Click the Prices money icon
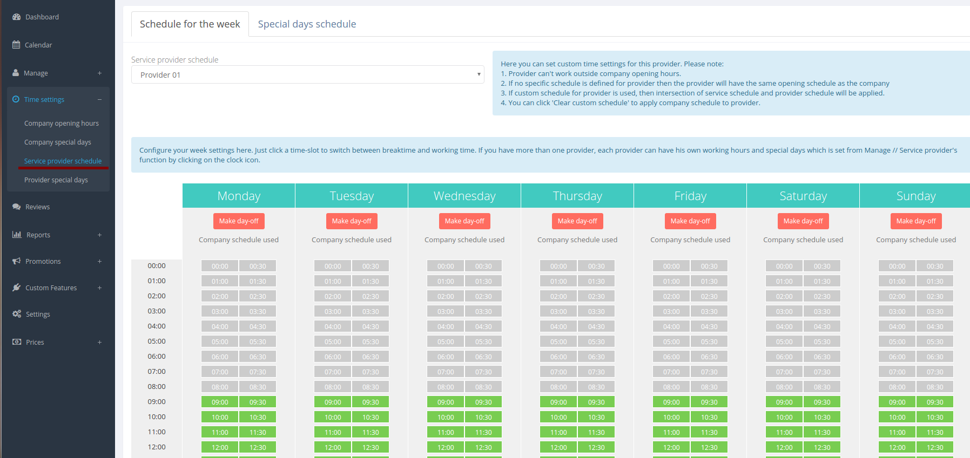970x458 pixels. tap(17, 342)
